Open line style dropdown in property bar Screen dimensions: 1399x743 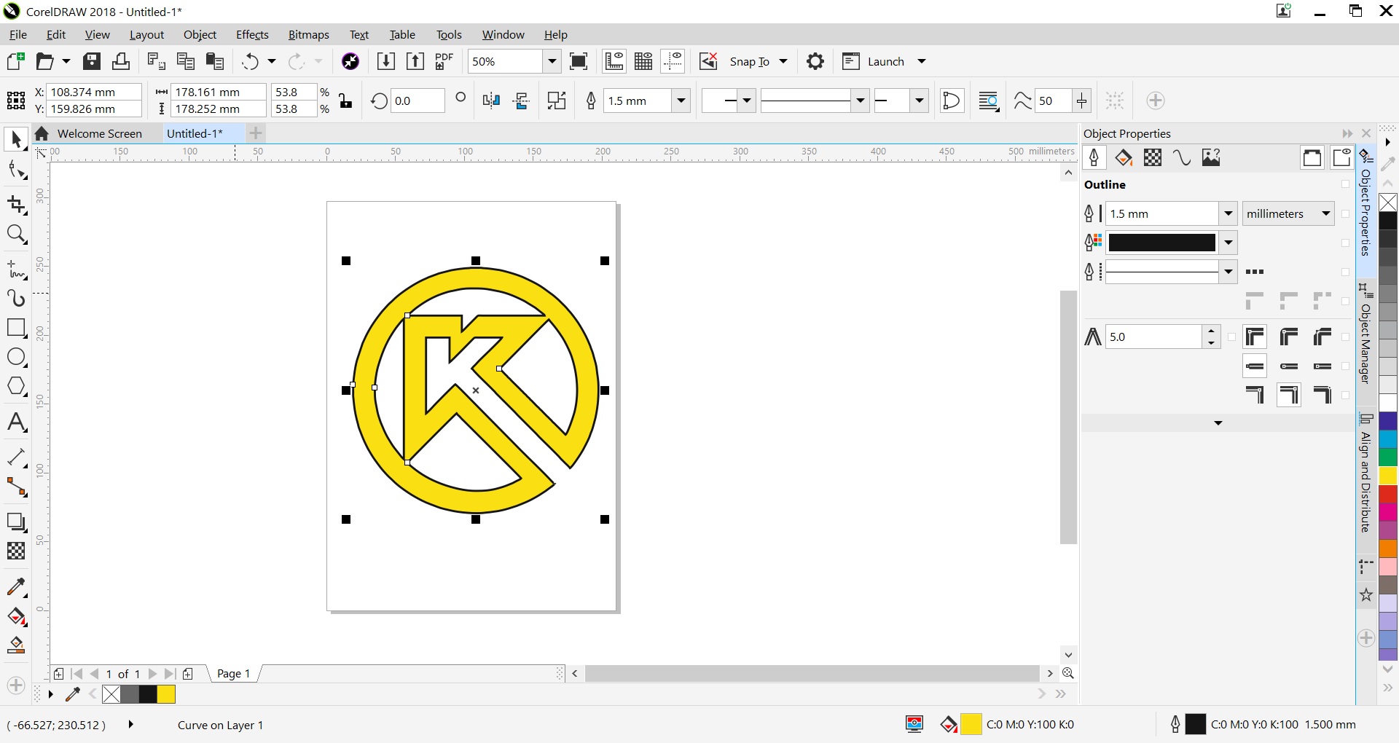tap(861, 101)
